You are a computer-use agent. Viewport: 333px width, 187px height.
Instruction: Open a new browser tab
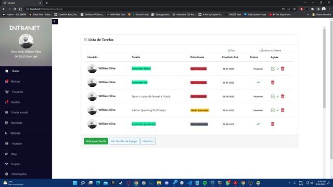pyautogui.click(x=47, y=3)
